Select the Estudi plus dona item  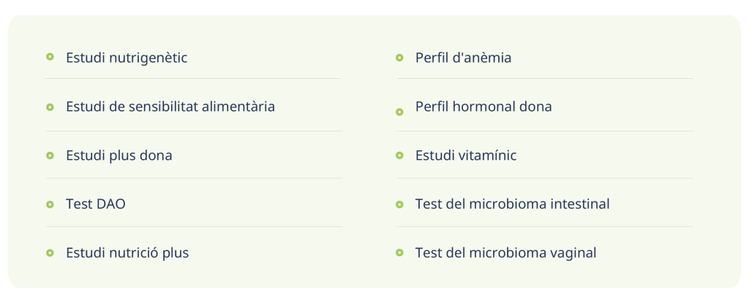click(x=119, y=156)
